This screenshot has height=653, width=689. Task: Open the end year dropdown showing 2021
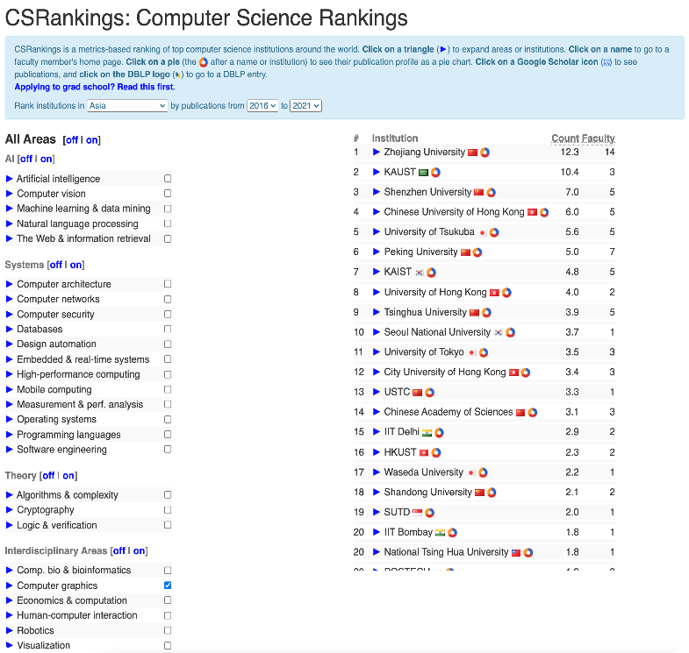click(305, 106)
